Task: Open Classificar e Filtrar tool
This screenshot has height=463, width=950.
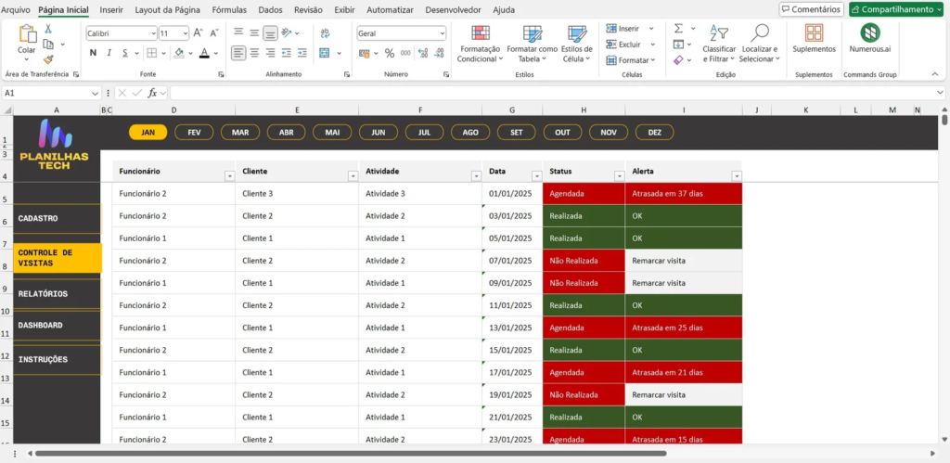Action: click(719, 43)
